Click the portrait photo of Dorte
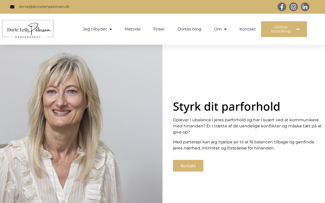The width and height of the screenshot is (325, 203). coord(81,124)
